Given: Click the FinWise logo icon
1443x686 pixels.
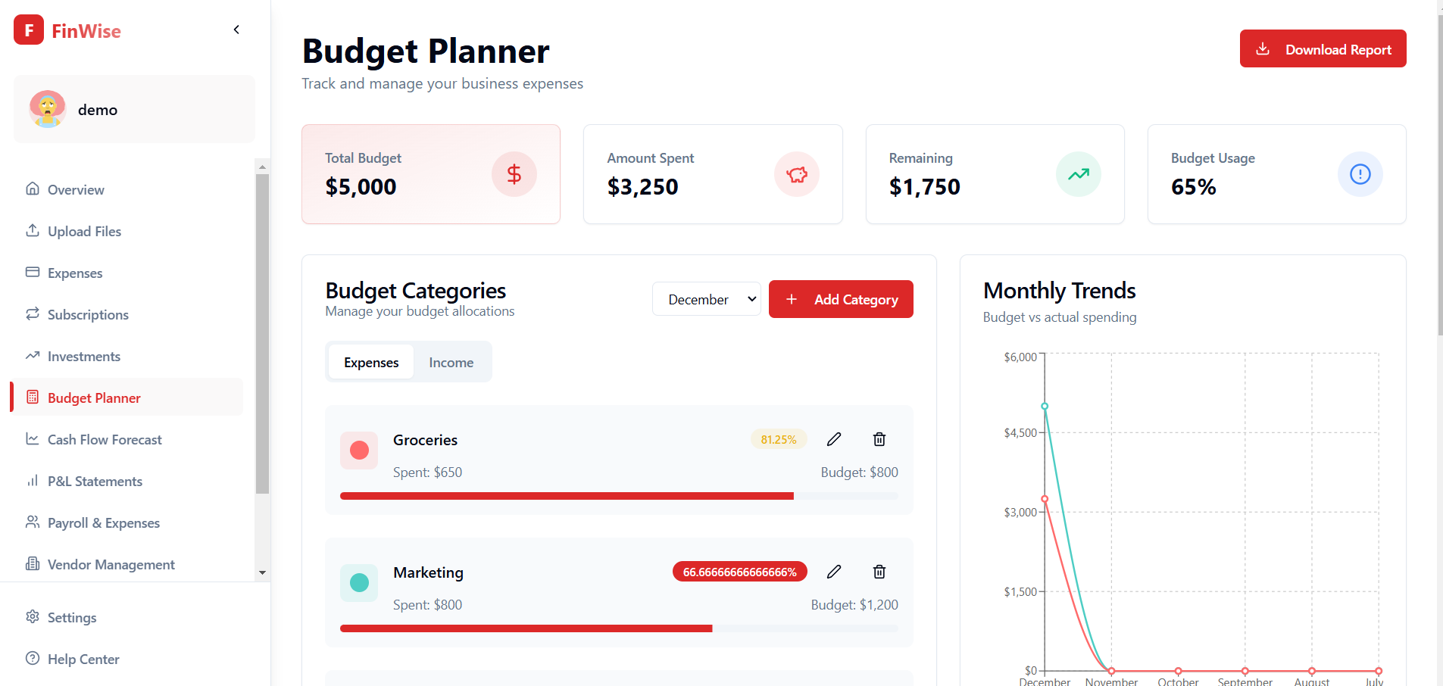Looking at the screenshot, I should click(x=29, y=30).
